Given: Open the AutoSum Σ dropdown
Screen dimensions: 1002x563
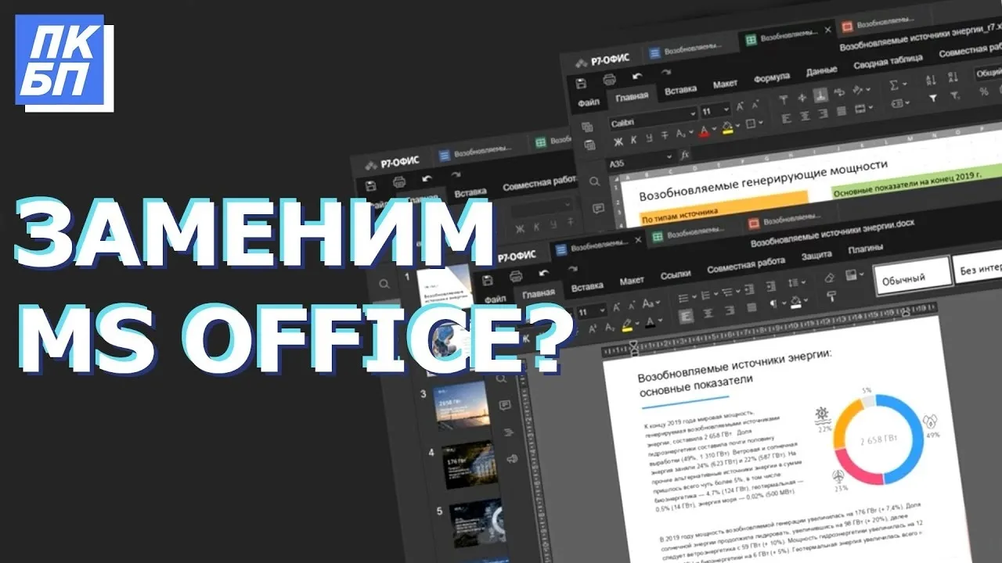Looking at the screenshot, I should pos(898,84).
